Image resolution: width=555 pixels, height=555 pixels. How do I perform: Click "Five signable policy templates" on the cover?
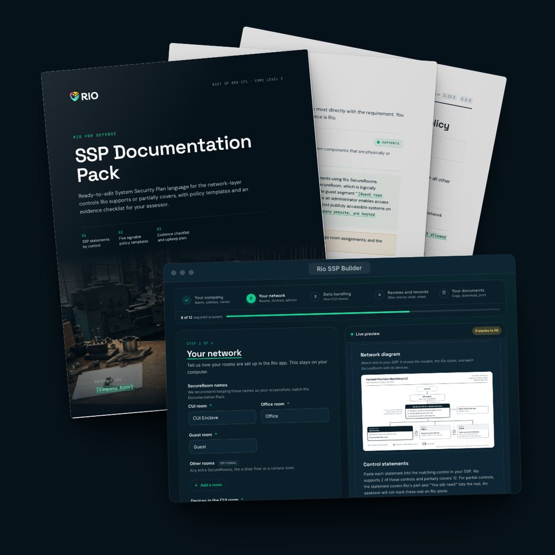coord(133,240)
